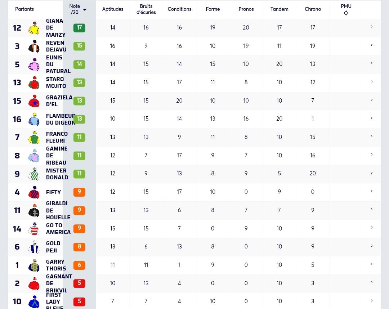Open Franco Fleuri horse name link
This screenshot has width=389, height=309.
(57, 137)
